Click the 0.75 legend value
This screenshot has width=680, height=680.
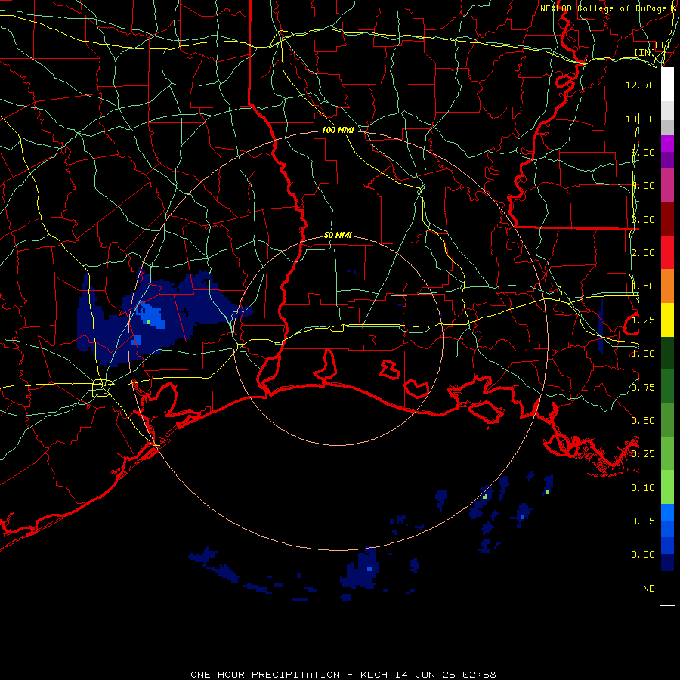coord(643,388)
